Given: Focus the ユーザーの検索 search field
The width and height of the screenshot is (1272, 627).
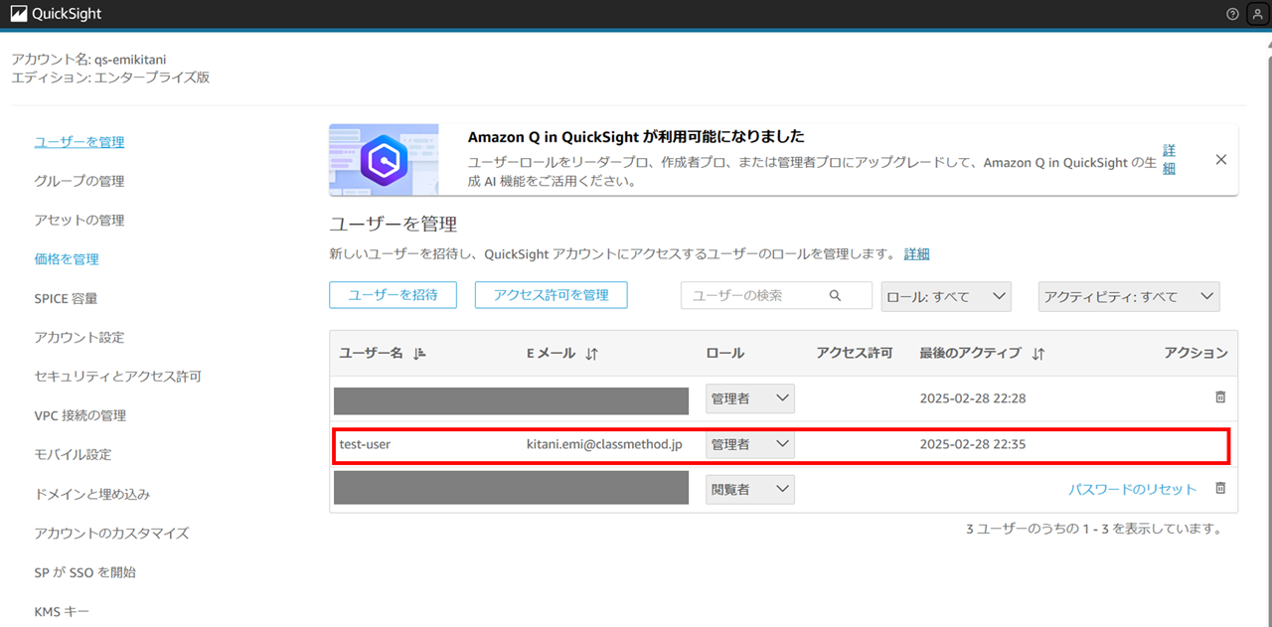Looking at the screenshot, I should 775,295.
